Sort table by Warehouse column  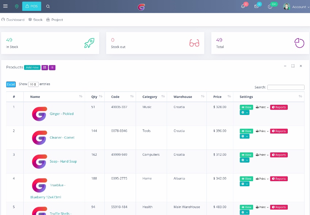pos(187,97)
